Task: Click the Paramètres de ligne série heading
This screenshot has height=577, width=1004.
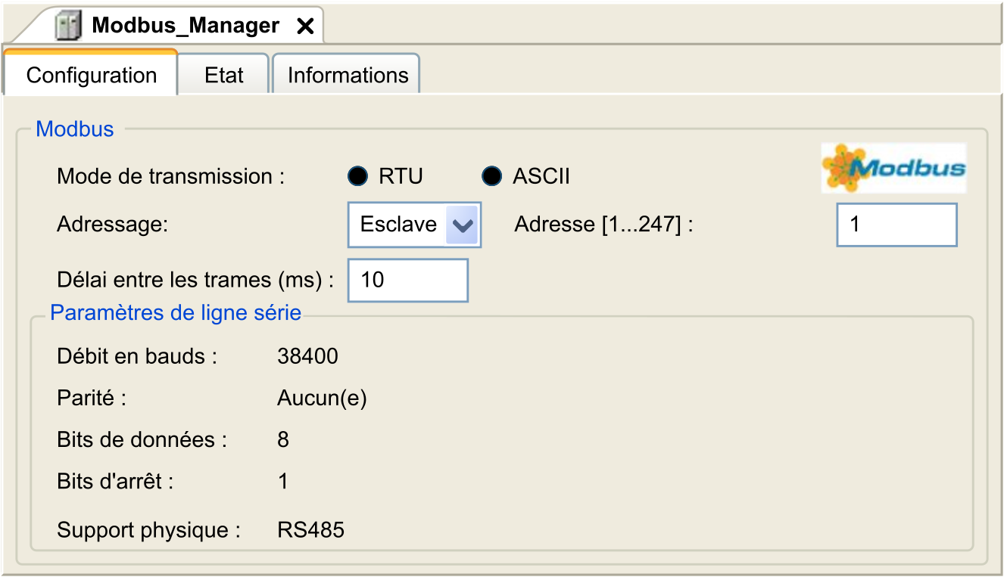Action: click(176, 313)
